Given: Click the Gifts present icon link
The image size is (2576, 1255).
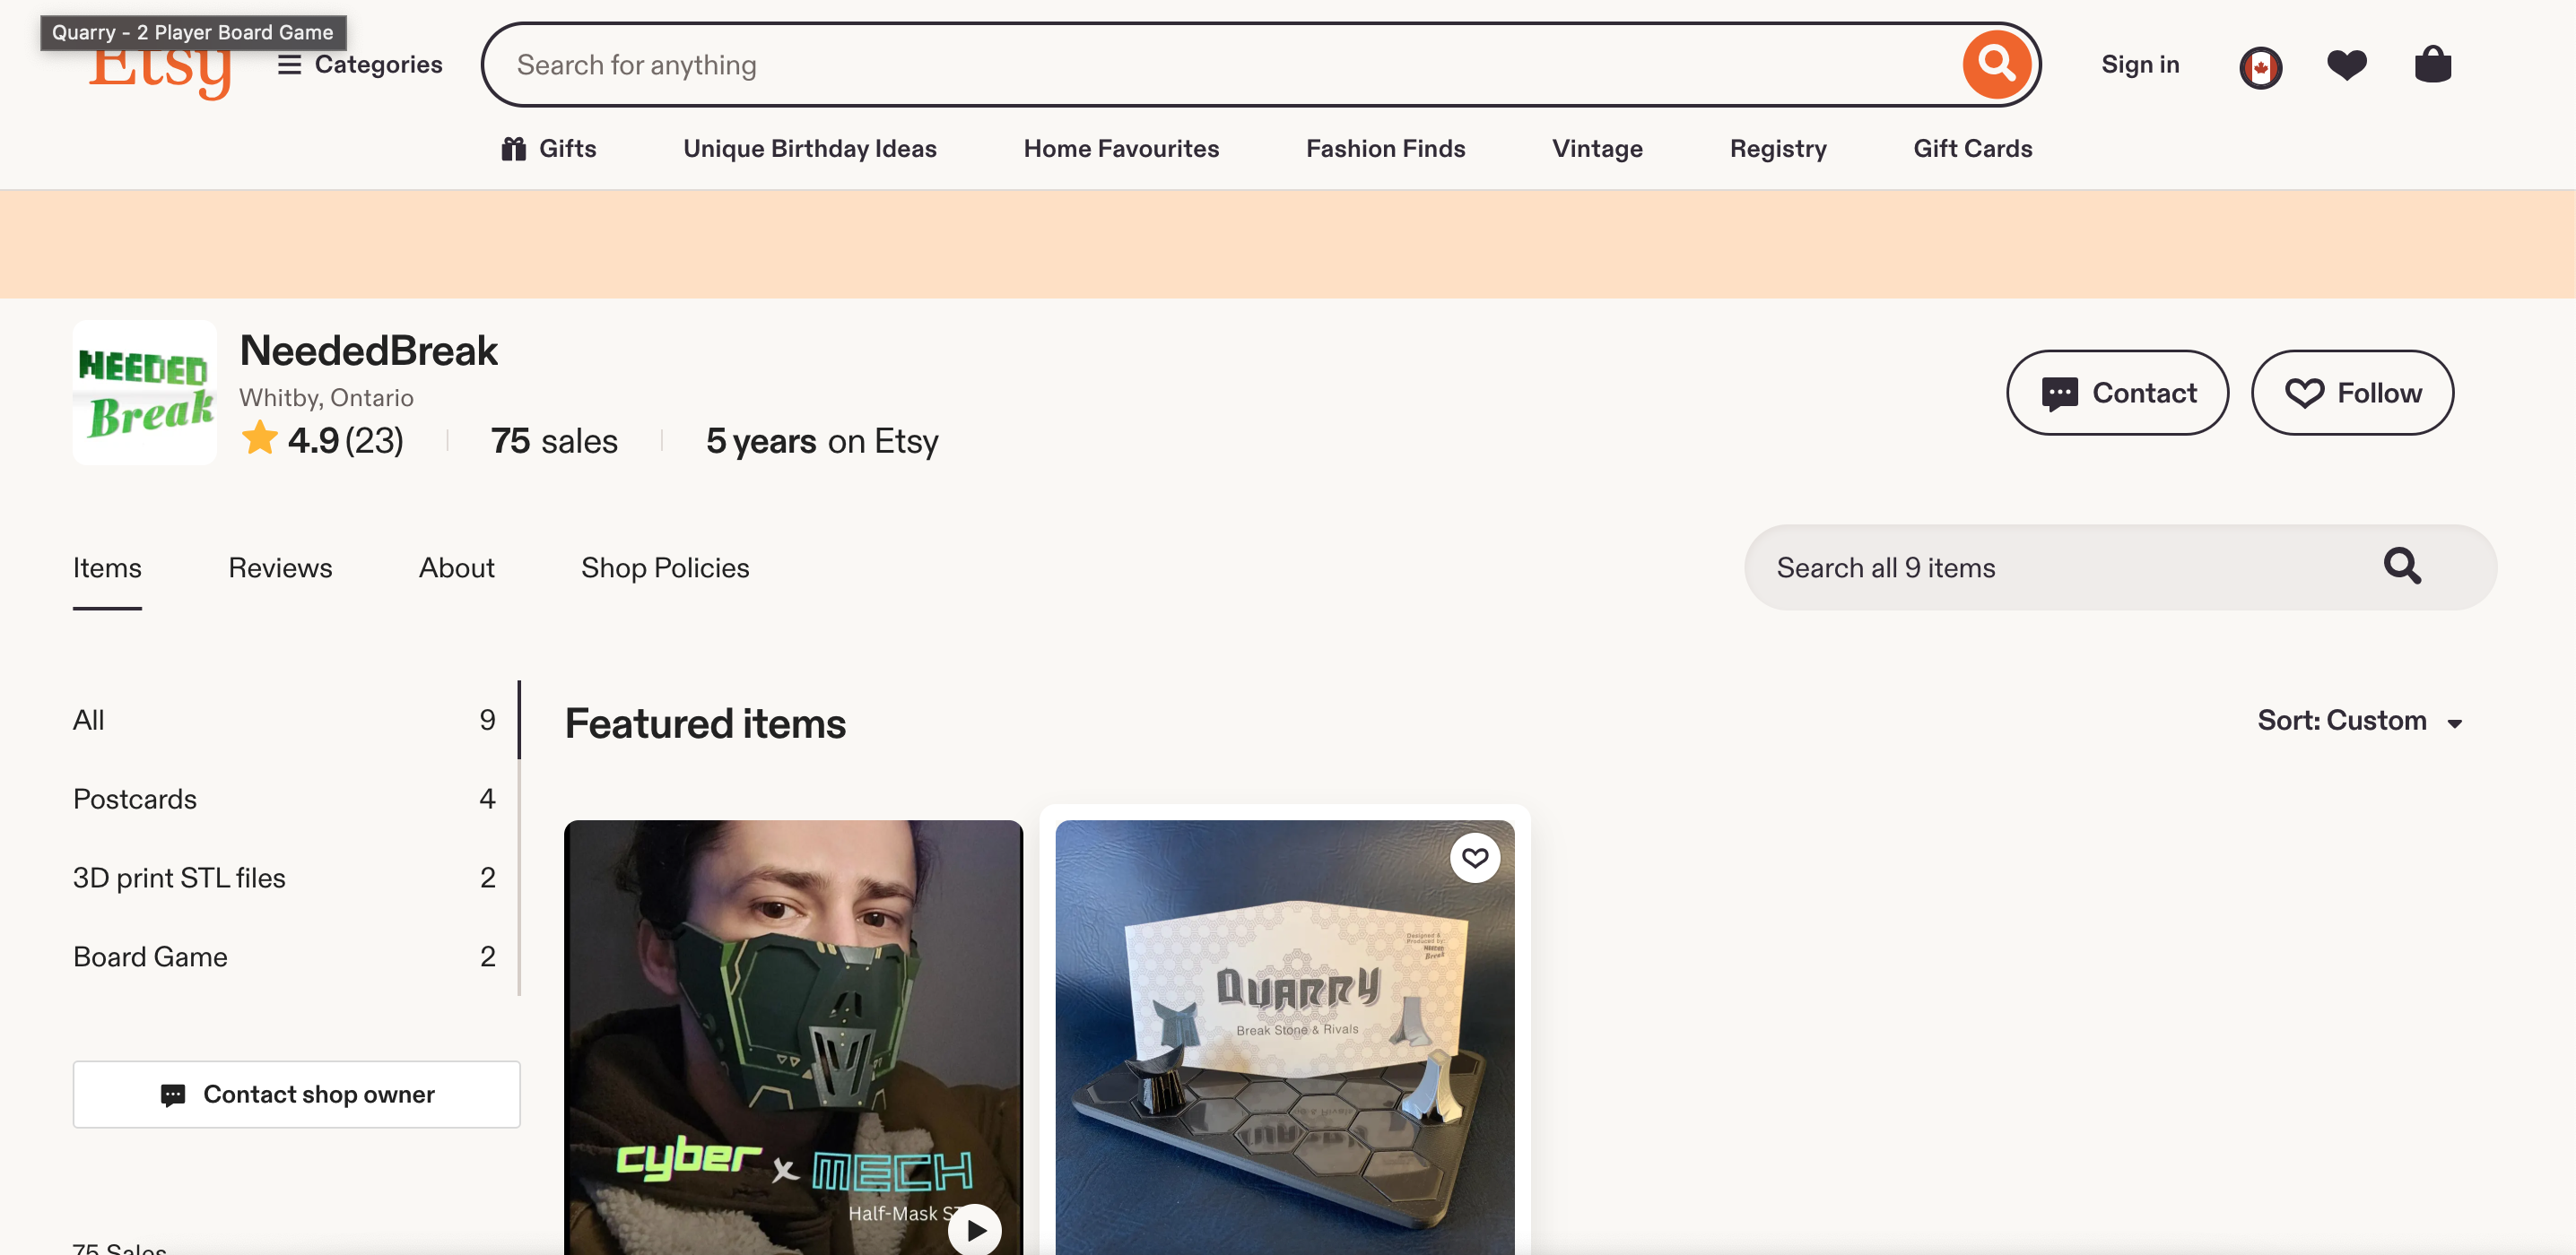Looking at the screenshot, I should pos(548,149).
